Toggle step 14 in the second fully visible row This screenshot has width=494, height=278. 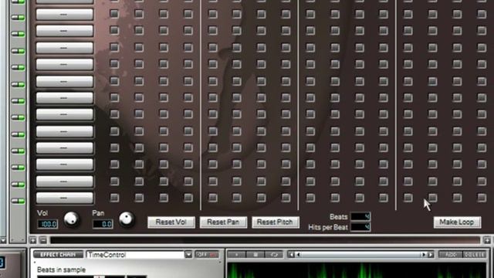coord(432,31)
